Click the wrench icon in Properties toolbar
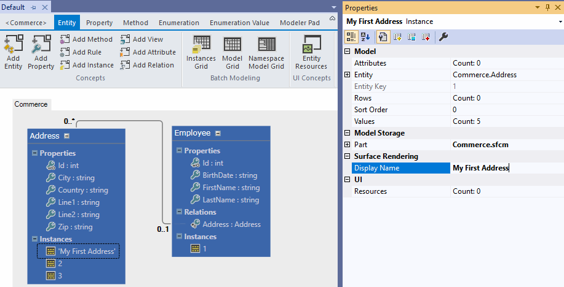The height and width of the screenshot is (287, 564). pos(443,37)
